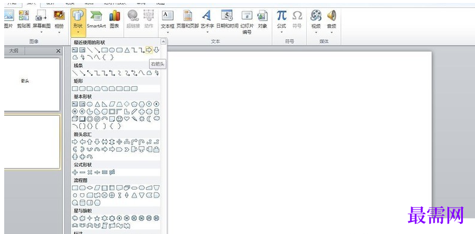Select Plus sign in Equation Shapes (公式形状)
Viewport: 475px width, 234px height.
75,172
